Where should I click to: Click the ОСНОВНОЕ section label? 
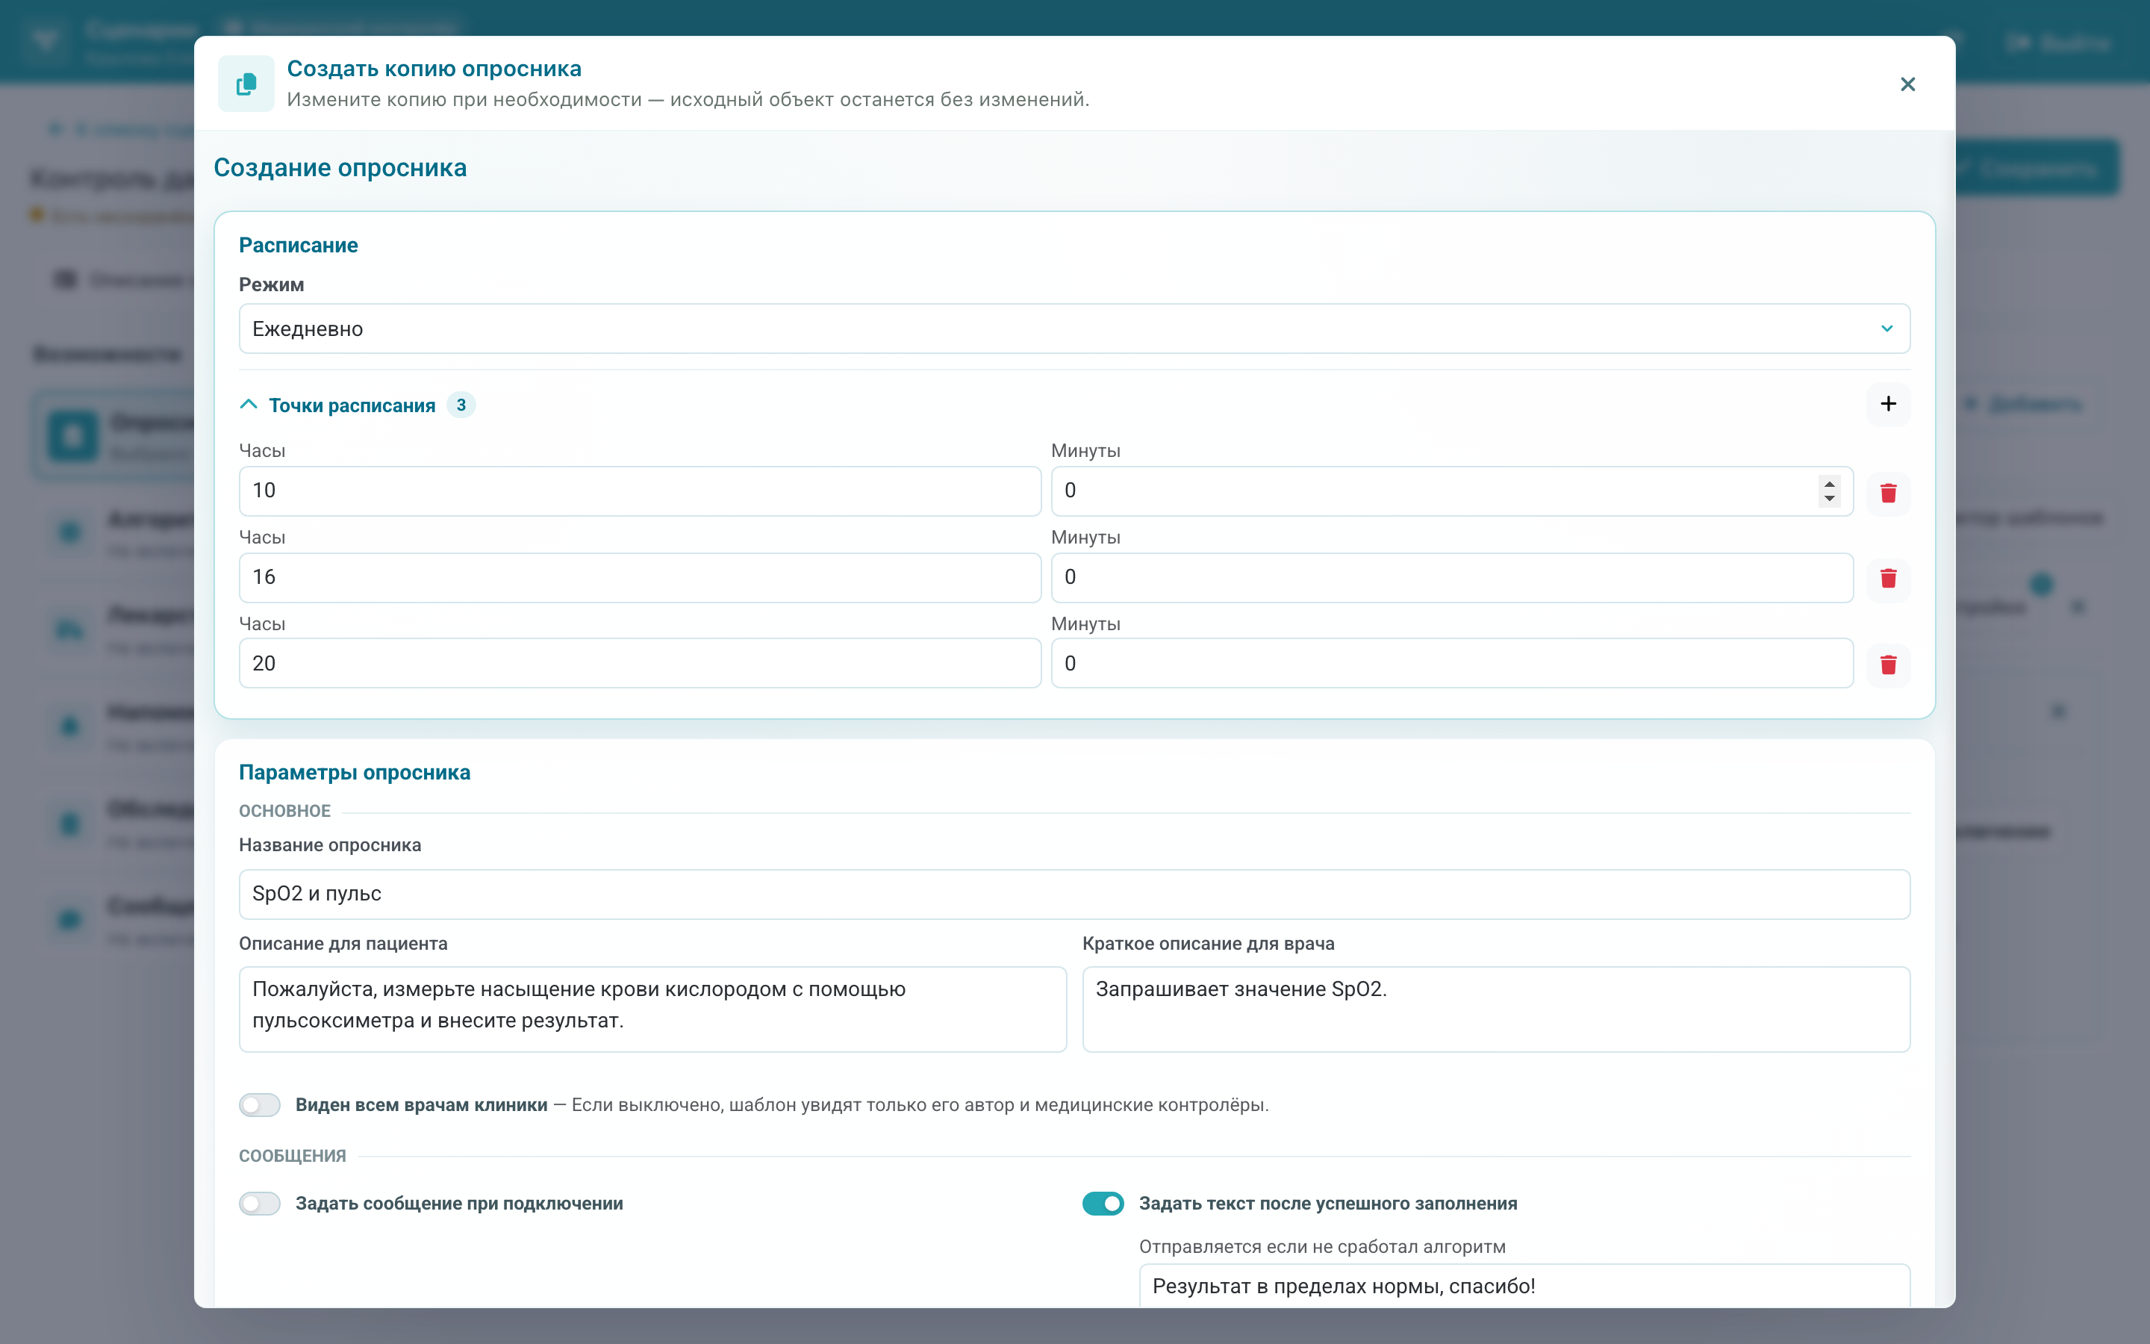point(284,811)
